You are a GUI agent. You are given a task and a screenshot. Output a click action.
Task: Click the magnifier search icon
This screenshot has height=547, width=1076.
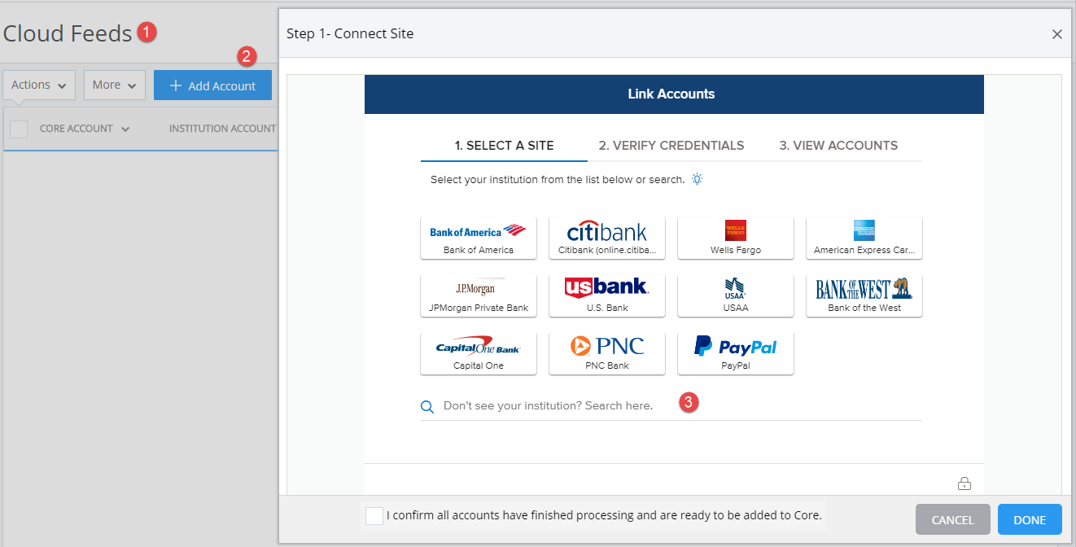click(x=427, y=406)
